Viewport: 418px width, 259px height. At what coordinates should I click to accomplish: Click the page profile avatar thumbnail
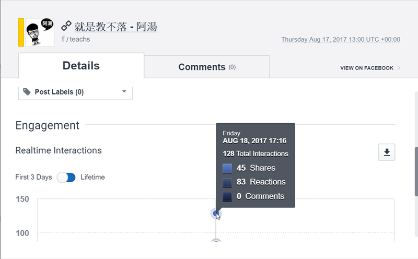pos(40,32)
